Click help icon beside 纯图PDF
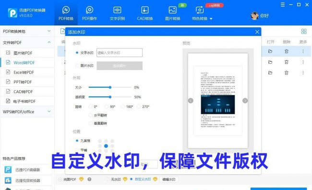Image resolution: width=312 pixels, height=190 pixels. click(89, 179)
